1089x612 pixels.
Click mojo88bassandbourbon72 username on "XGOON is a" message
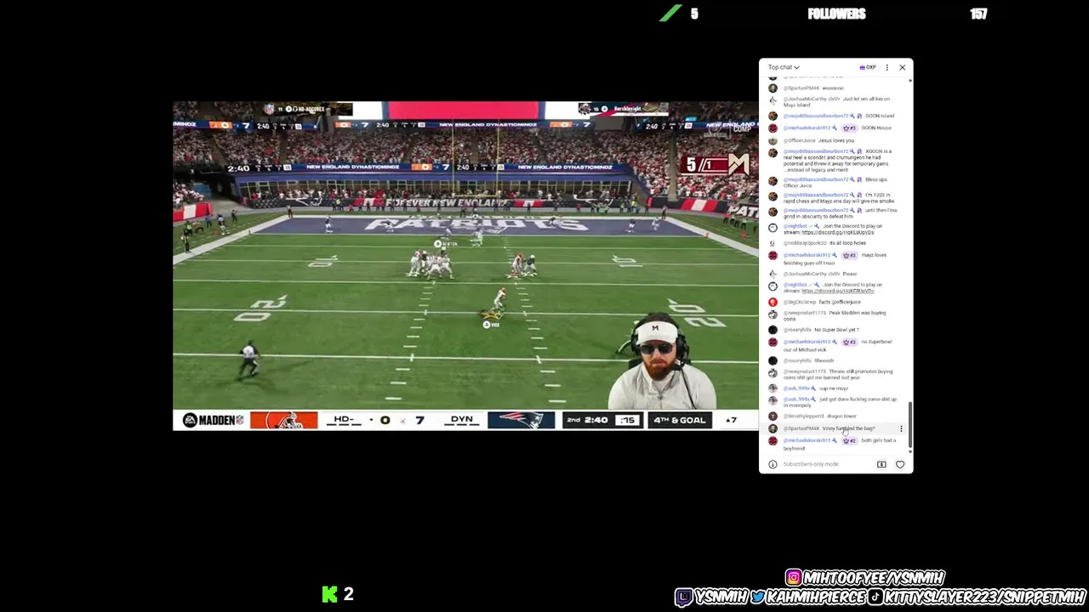[x=818, y=151]
